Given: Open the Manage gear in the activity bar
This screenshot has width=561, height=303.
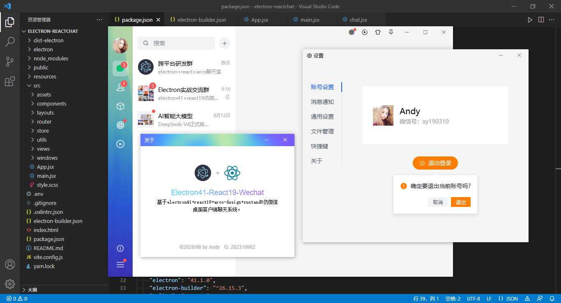Looking at the screenshot, I should tap(10, 284).
